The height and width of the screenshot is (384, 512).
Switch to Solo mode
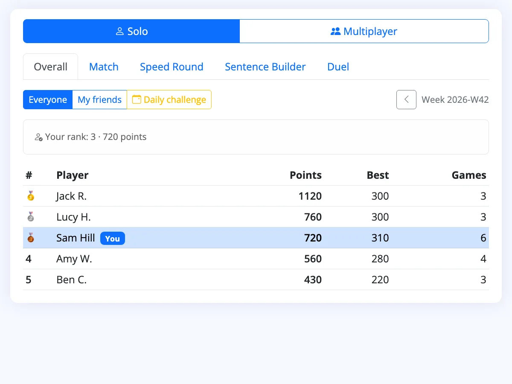131,31
